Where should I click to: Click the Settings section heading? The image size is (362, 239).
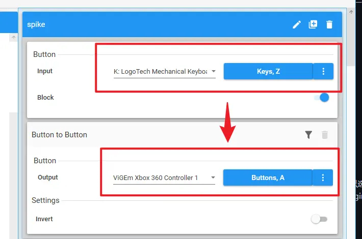[x=45, y=200]
